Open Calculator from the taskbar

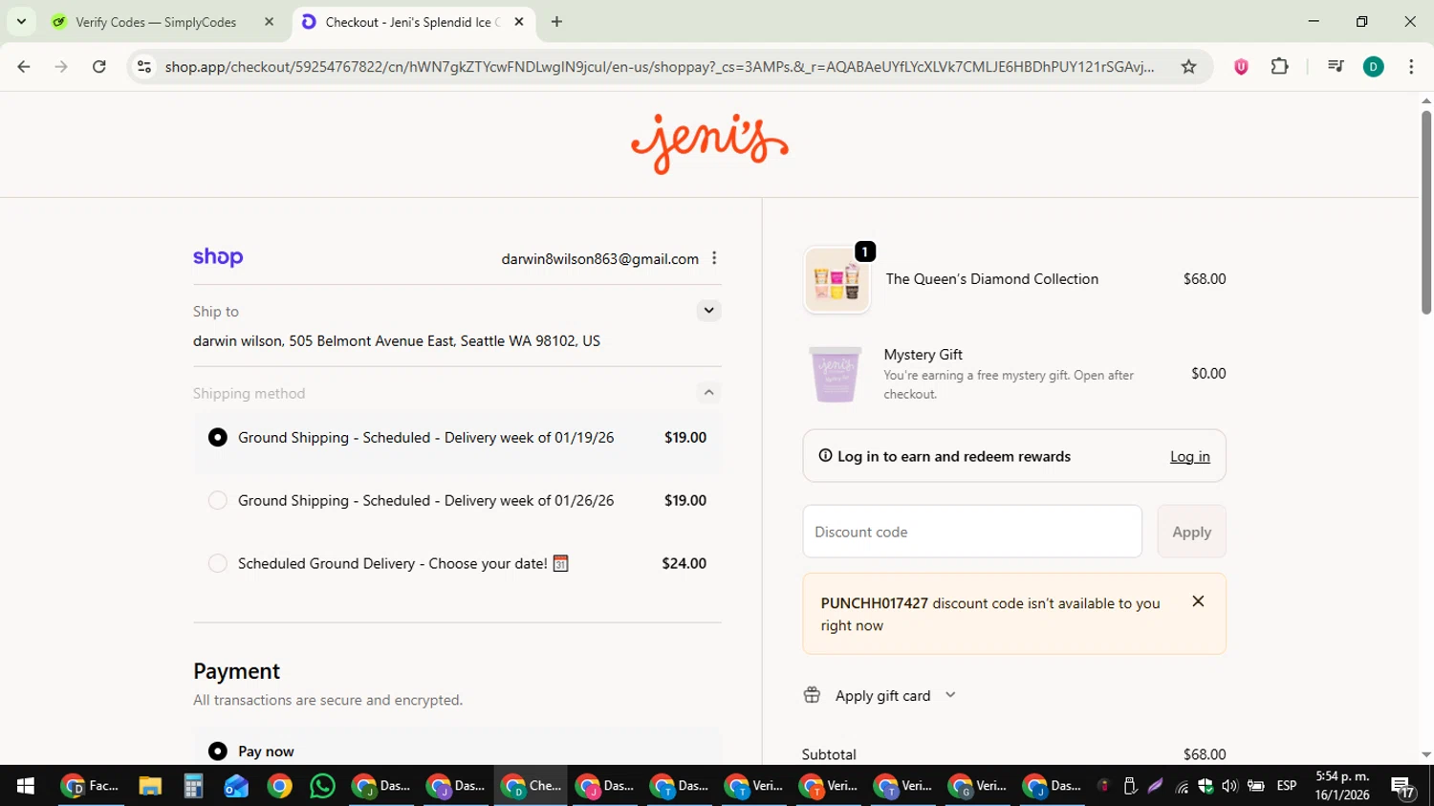tap(193, 786)
